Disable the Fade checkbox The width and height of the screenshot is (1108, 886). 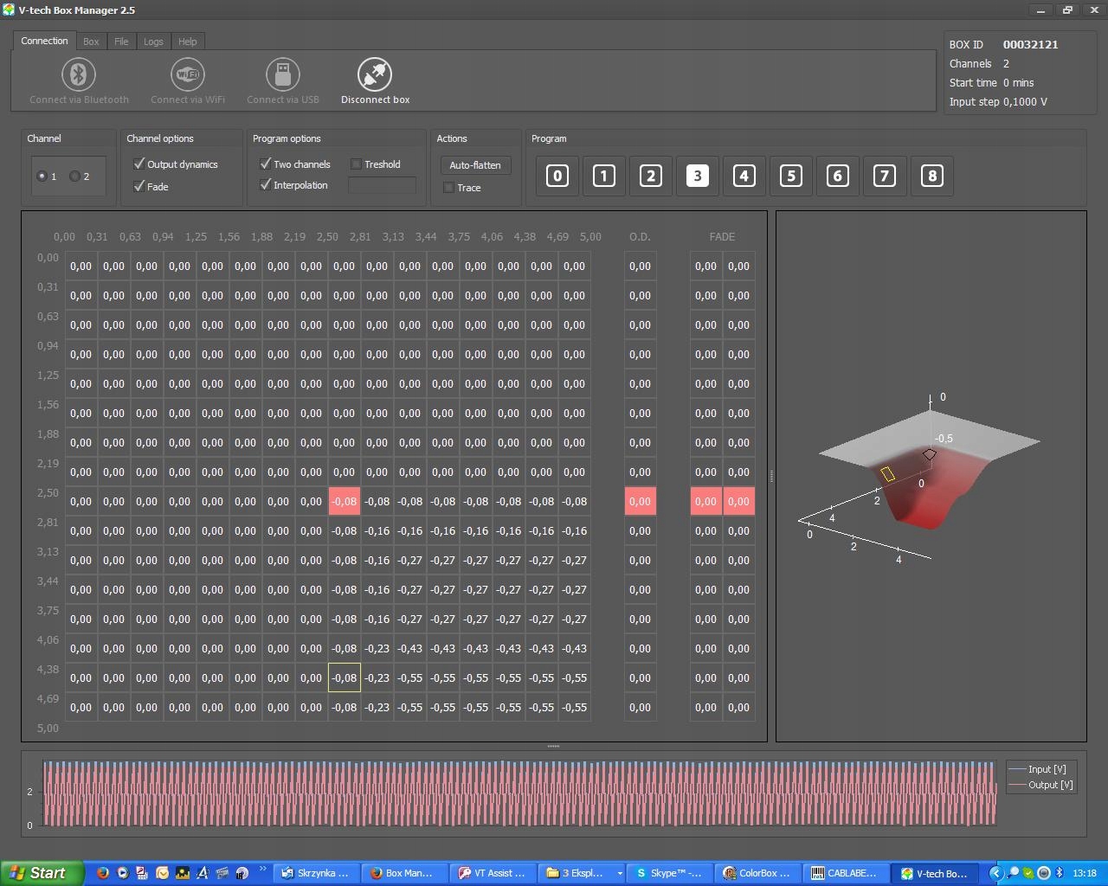[139, 186]
